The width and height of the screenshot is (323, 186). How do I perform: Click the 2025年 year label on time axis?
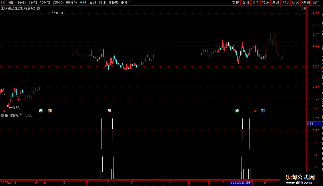[x=6, y=183]
